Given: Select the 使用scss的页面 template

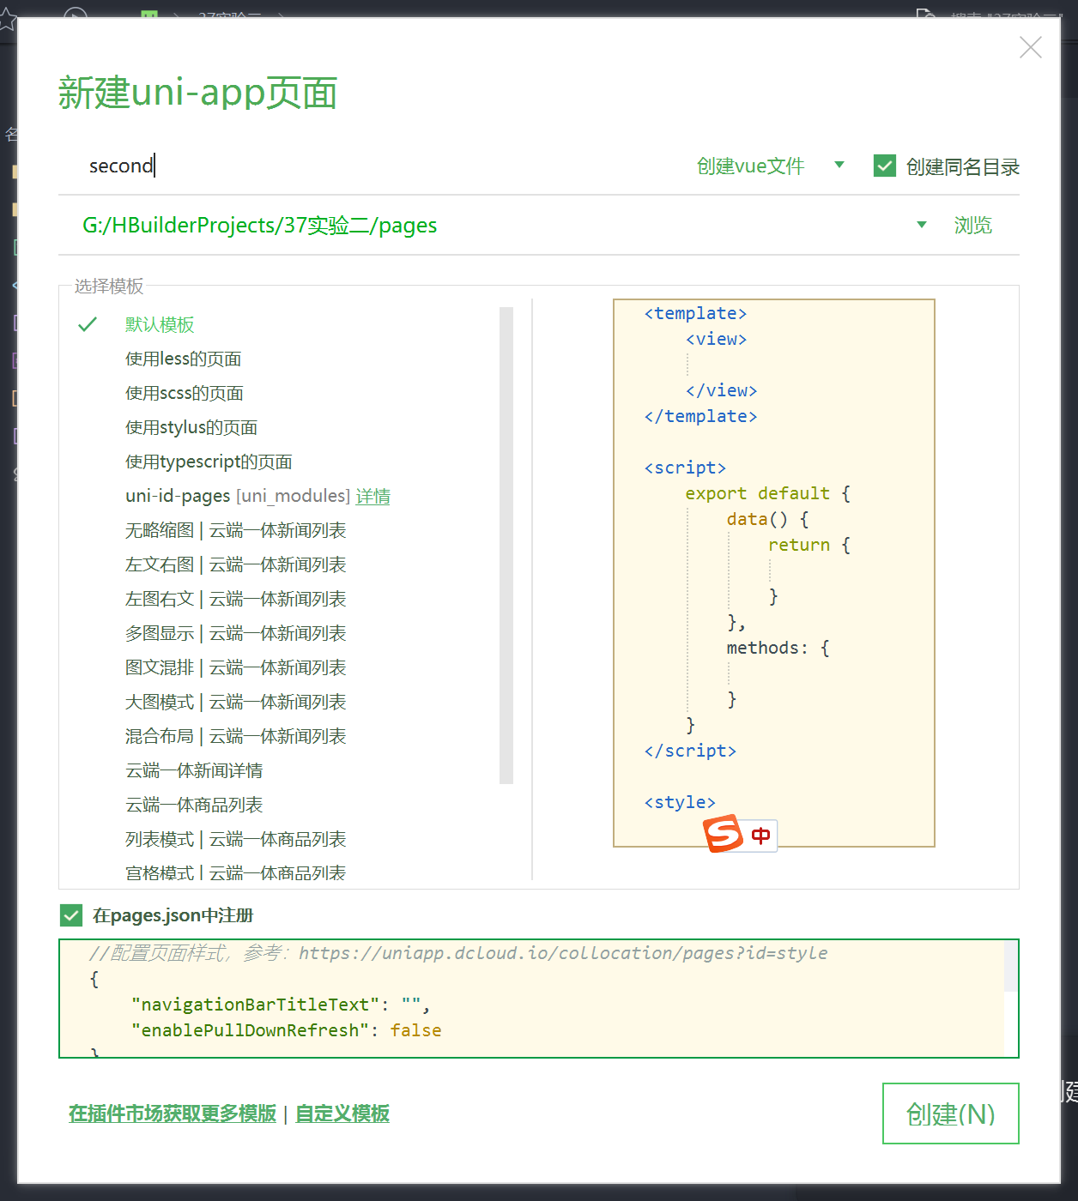Looking at the screenshot, I should tap(185, 393).
